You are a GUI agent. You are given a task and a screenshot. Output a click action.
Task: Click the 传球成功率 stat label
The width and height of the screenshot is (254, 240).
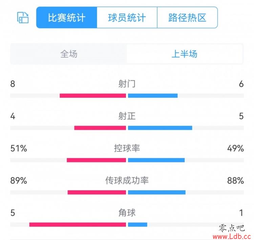click(x=127, y=180)
